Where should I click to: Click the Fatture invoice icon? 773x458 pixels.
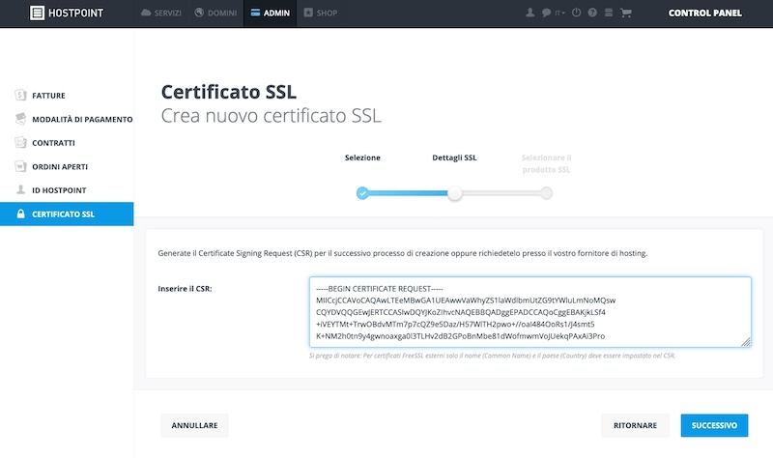pyautogui.click(x=20, y=95)
